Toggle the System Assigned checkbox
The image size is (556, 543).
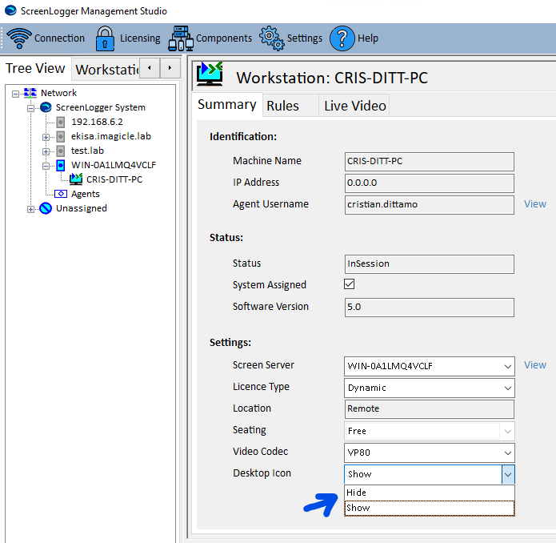click(350, 284)
